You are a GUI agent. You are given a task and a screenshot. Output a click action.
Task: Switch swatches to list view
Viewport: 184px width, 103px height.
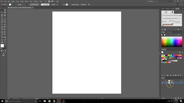180,52
